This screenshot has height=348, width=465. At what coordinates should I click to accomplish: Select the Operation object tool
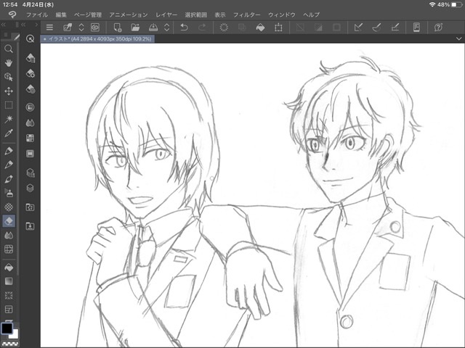click(x=9, y=77)
